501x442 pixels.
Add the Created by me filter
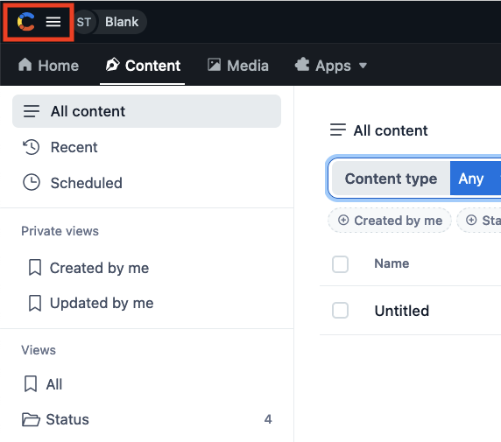point(390,221)
